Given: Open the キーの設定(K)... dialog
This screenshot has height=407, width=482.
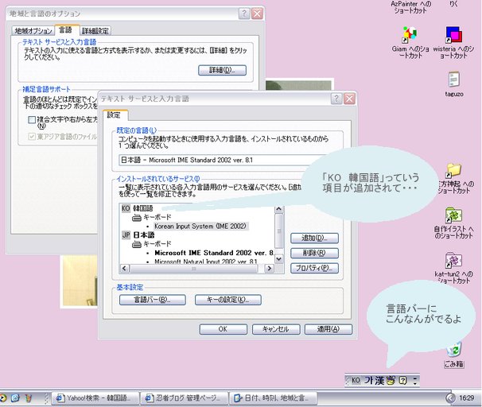Looking at the screenshot, I should (228, 300).
